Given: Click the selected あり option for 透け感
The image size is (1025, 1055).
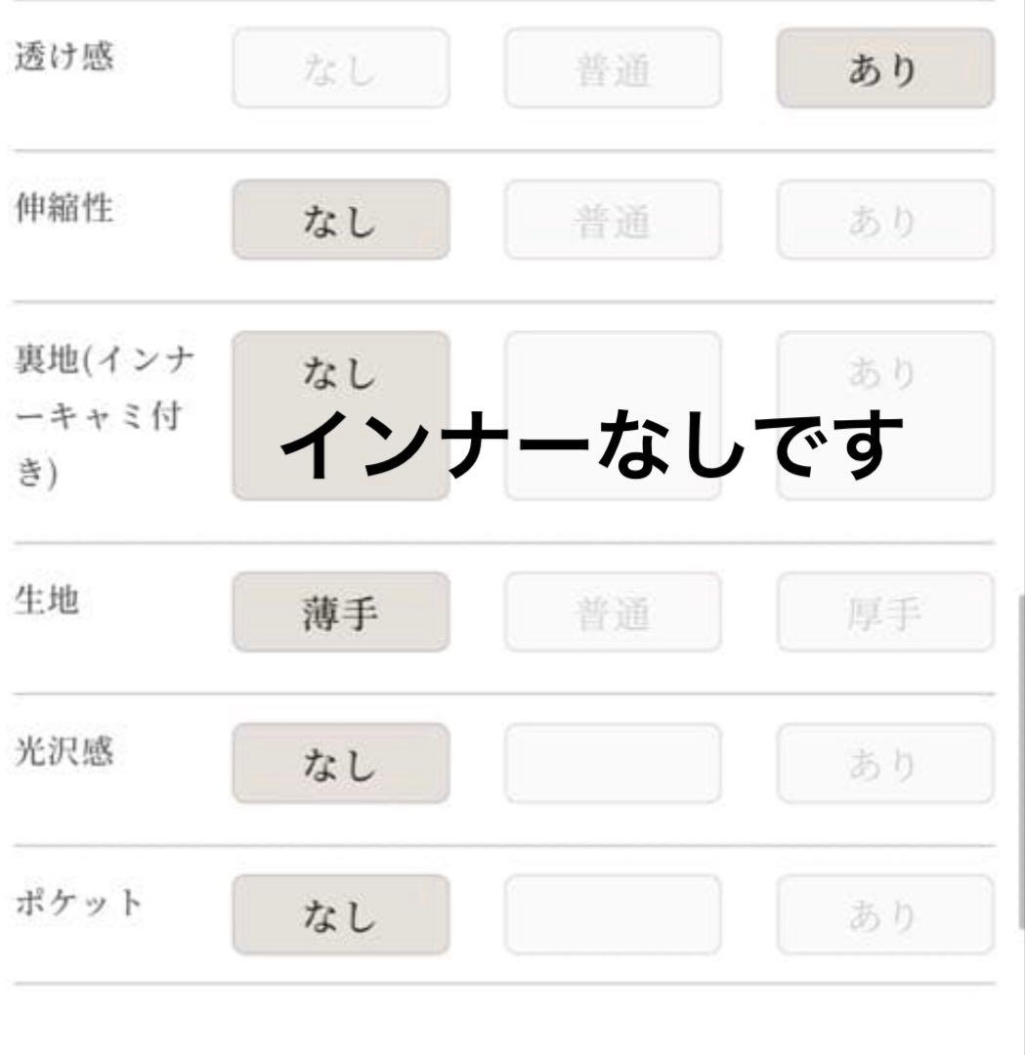Looking at the screenshot, I should (x=885, y=68).
